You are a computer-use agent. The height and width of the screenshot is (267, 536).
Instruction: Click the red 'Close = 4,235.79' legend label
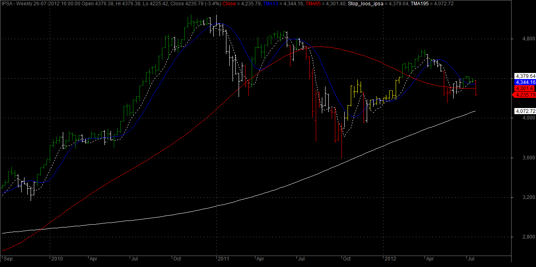pos(241,3)
